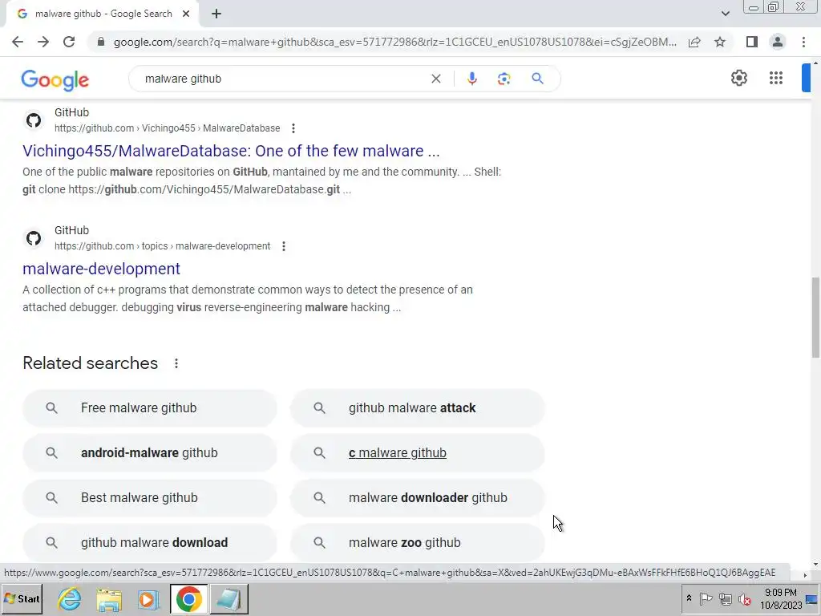Viewport: 821px width, 616px height.
Task: Click the Google logo
Action: tap(55, 80)
